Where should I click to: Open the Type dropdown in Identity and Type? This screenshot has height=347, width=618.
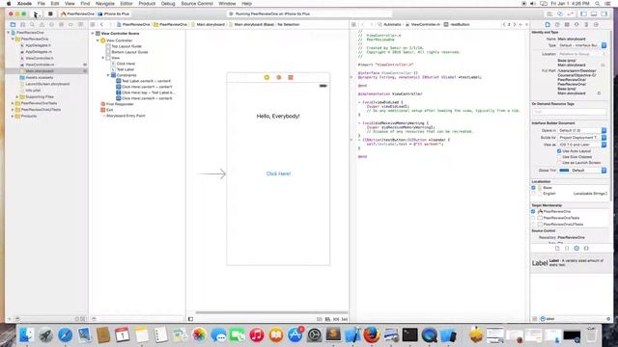(x=582, y=45)
